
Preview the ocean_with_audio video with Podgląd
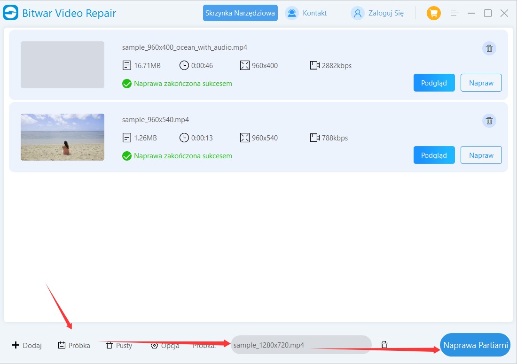point(434,83)
